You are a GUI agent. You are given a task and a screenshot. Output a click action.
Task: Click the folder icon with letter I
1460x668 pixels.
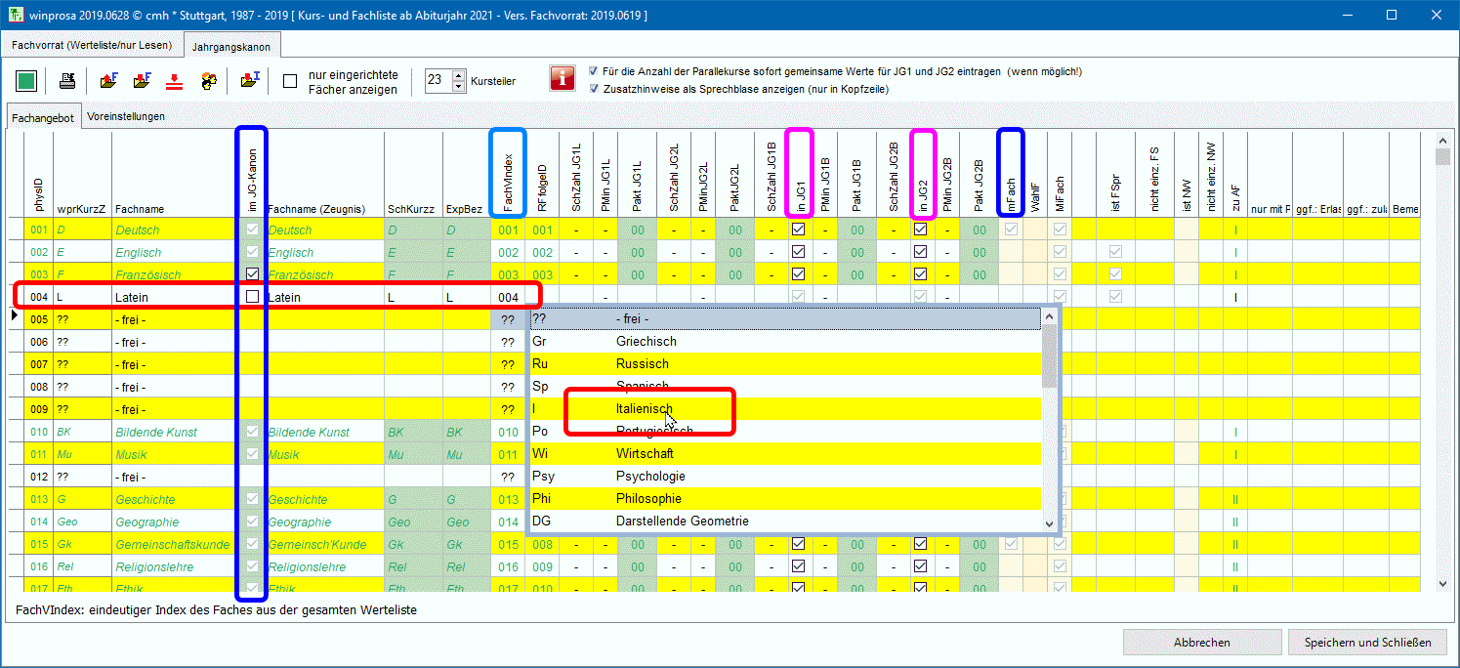click(x=250, y=81)
